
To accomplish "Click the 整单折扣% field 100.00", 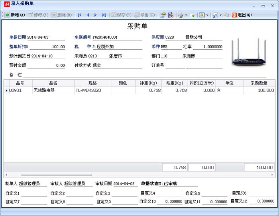I will (47, 47).
